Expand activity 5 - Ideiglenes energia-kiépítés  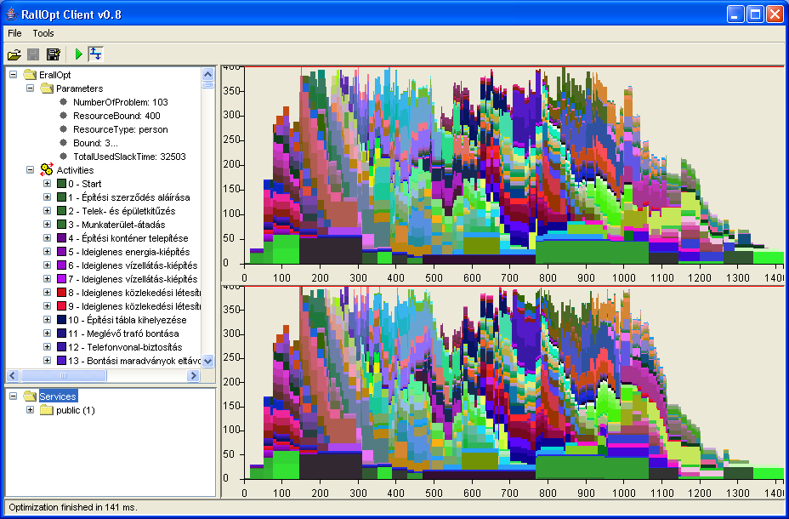tap(48, 252)
